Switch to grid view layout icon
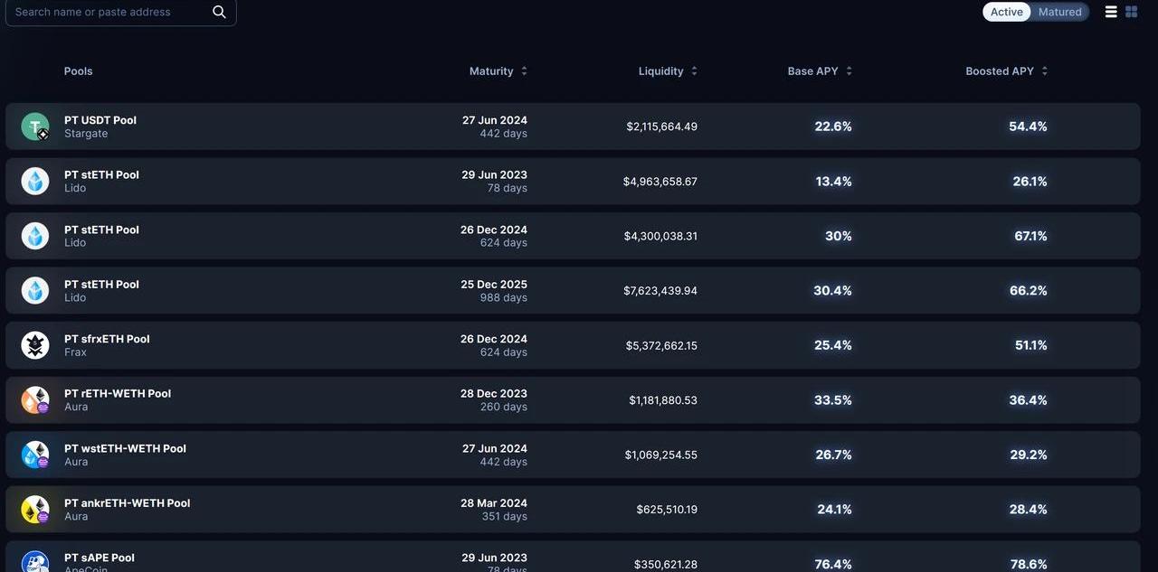 coord(1131,12)
